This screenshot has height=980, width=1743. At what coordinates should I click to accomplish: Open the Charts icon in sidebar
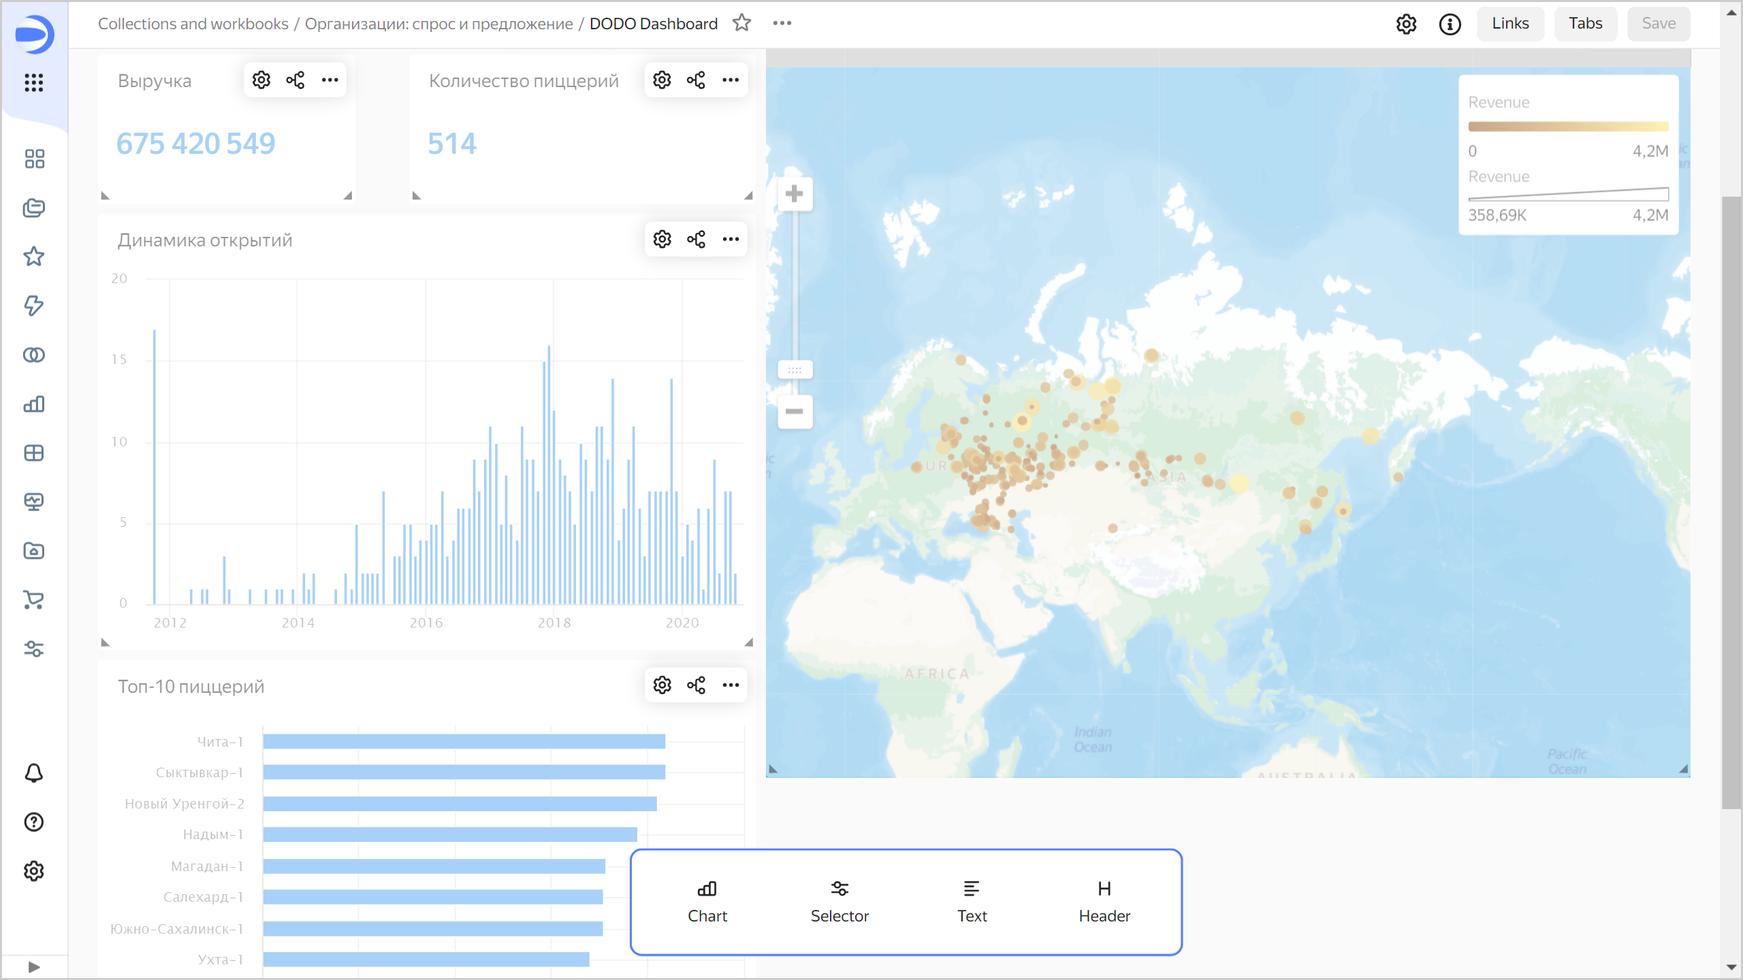pyautogui.click(x=34, y=404)
